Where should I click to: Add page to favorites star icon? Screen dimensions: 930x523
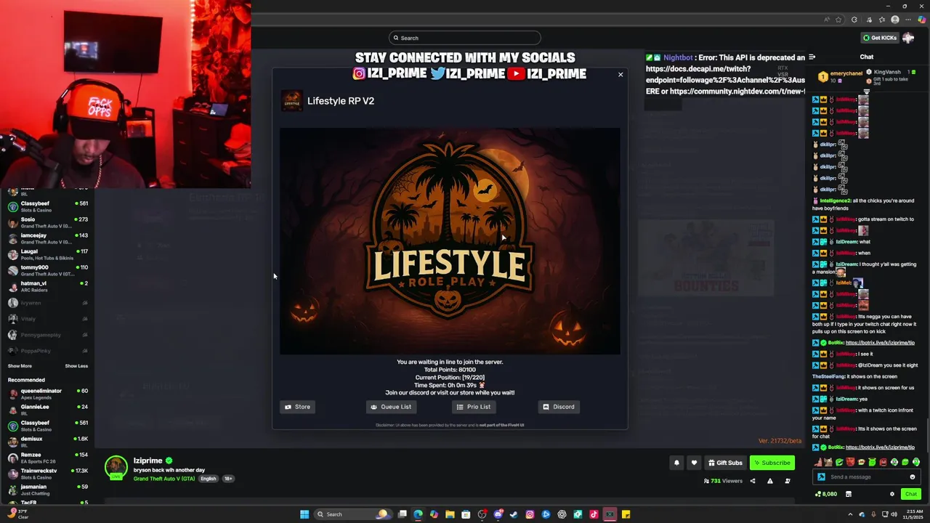(838, 20)
